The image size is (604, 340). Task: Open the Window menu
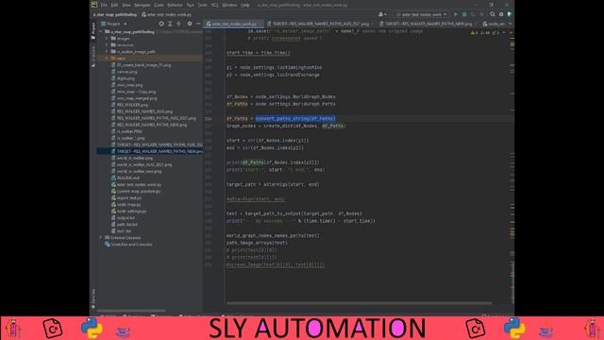(229, 5)
